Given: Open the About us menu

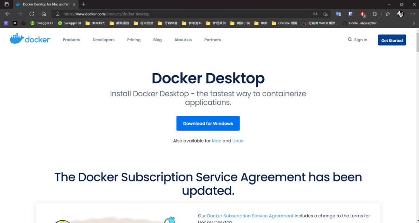Looking at the screenshot, I should click(x=183, y=40).
